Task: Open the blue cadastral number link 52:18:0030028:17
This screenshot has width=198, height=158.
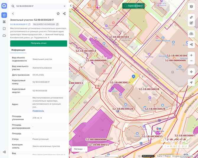Action: (x=19, y=24)
